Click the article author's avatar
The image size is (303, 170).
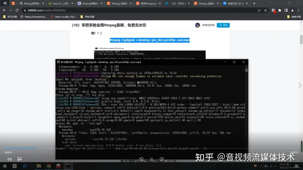(197, 25)
